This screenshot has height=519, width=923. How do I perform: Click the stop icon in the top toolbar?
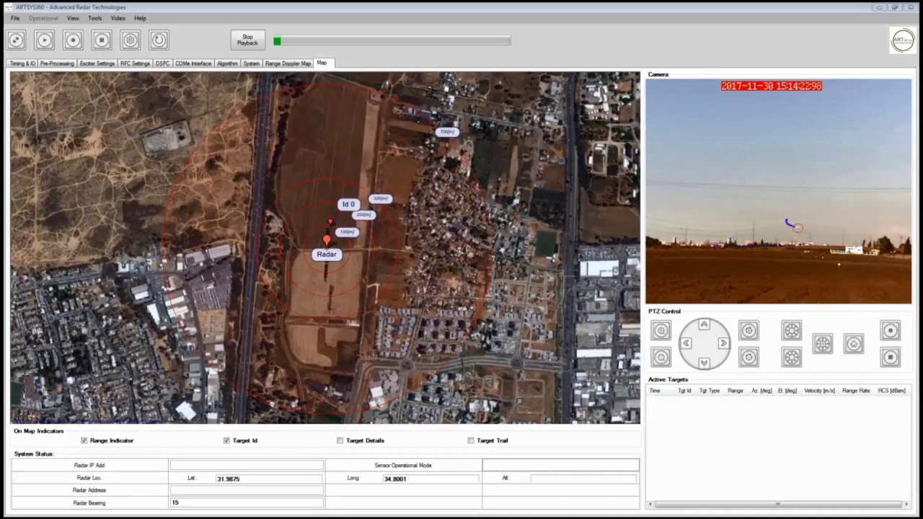(x=102, y=40)
